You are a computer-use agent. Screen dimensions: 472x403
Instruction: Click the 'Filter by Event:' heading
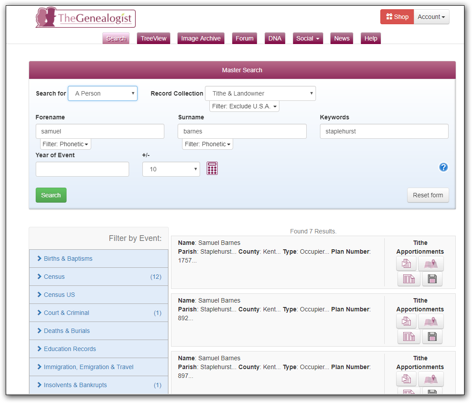[x=135, y=238]
